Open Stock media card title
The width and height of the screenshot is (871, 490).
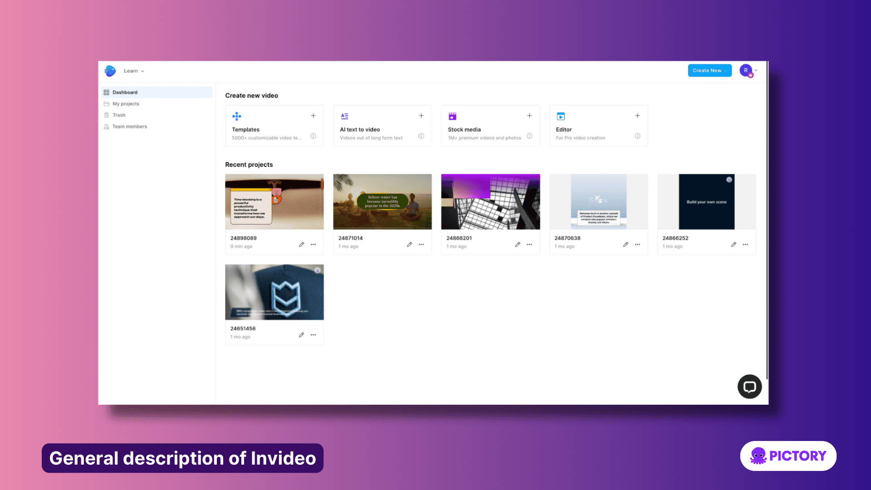464,130
